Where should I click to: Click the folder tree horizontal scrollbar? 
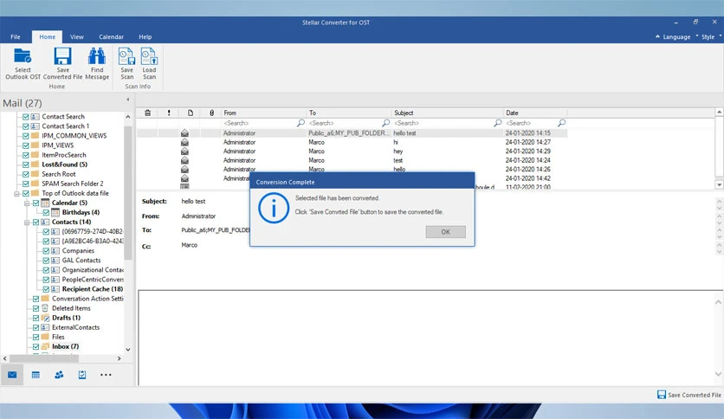click(44, 358)
